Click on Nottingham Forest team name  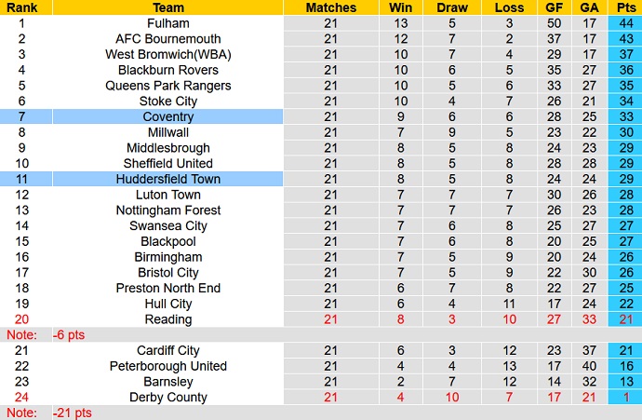coord(168,210)
